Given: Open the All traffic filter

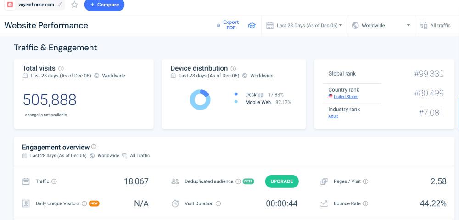Looking at the screenshot, I should (435, 26).
